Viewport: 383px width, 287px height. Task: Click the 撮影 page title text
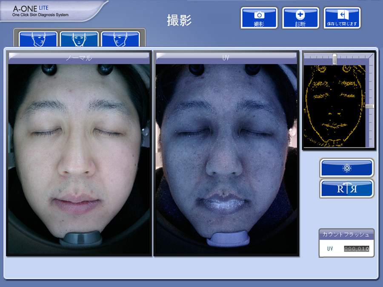[x=179, y=20]
